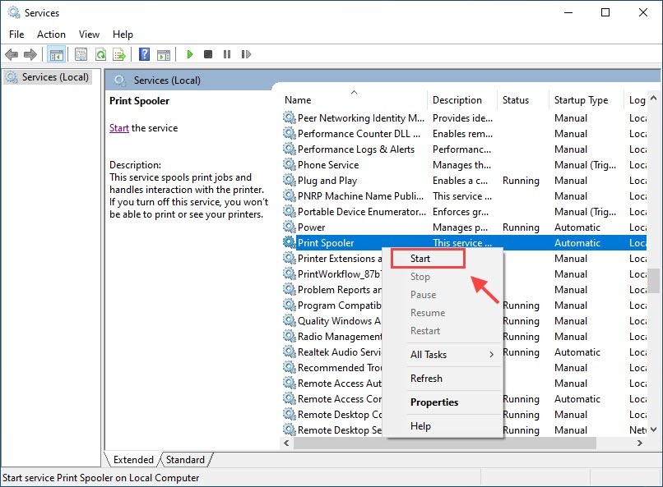Click the Refresh toolbar icon
663x487 pixels.
pyautogui.click(x=100, y=54)
